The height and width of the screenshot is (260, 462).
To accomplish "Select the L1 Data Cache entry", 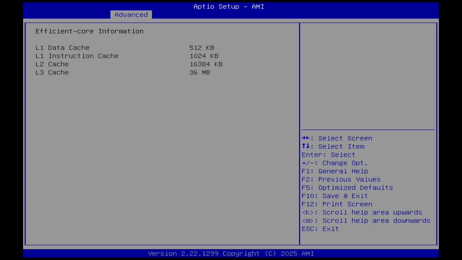I will coord(62,47).
